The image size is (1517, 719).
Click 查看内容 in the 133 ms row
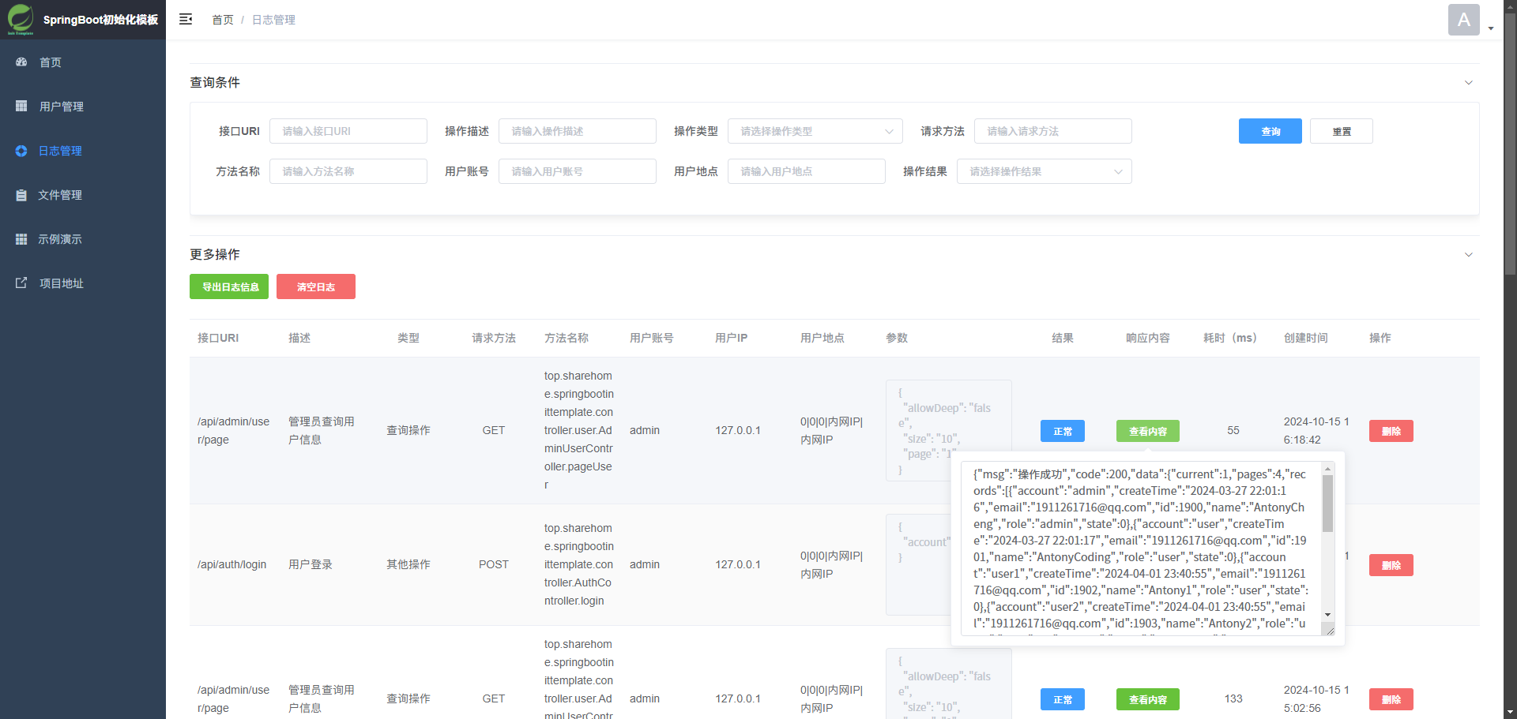pyautogui.click(x=1148, y=699)
